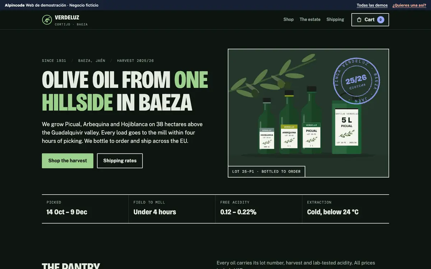
Task: Click the 25/26 Cosecha stamp
Action: (356, 81)
